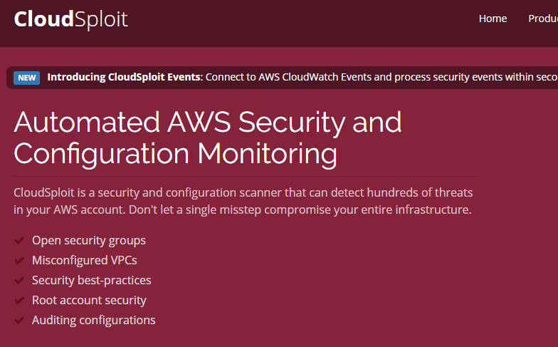
Task: Select the Security best-practices list item
Action: click(91, 281)
